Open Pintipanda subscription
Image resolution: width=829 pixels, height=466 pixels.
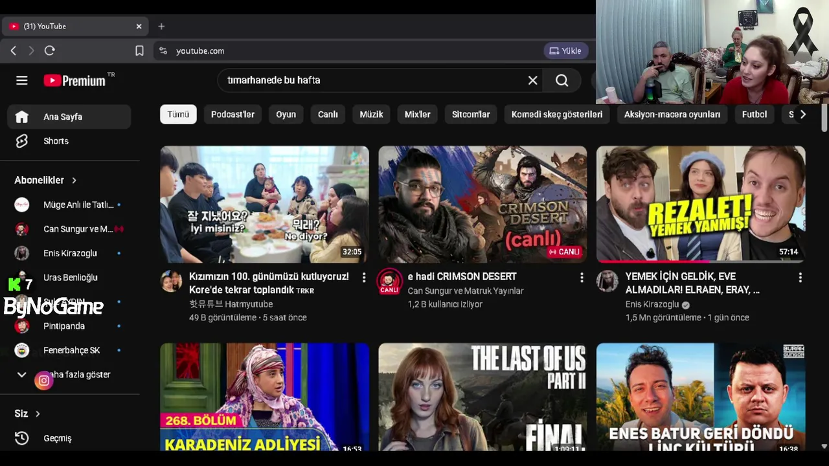click(69, 326)
